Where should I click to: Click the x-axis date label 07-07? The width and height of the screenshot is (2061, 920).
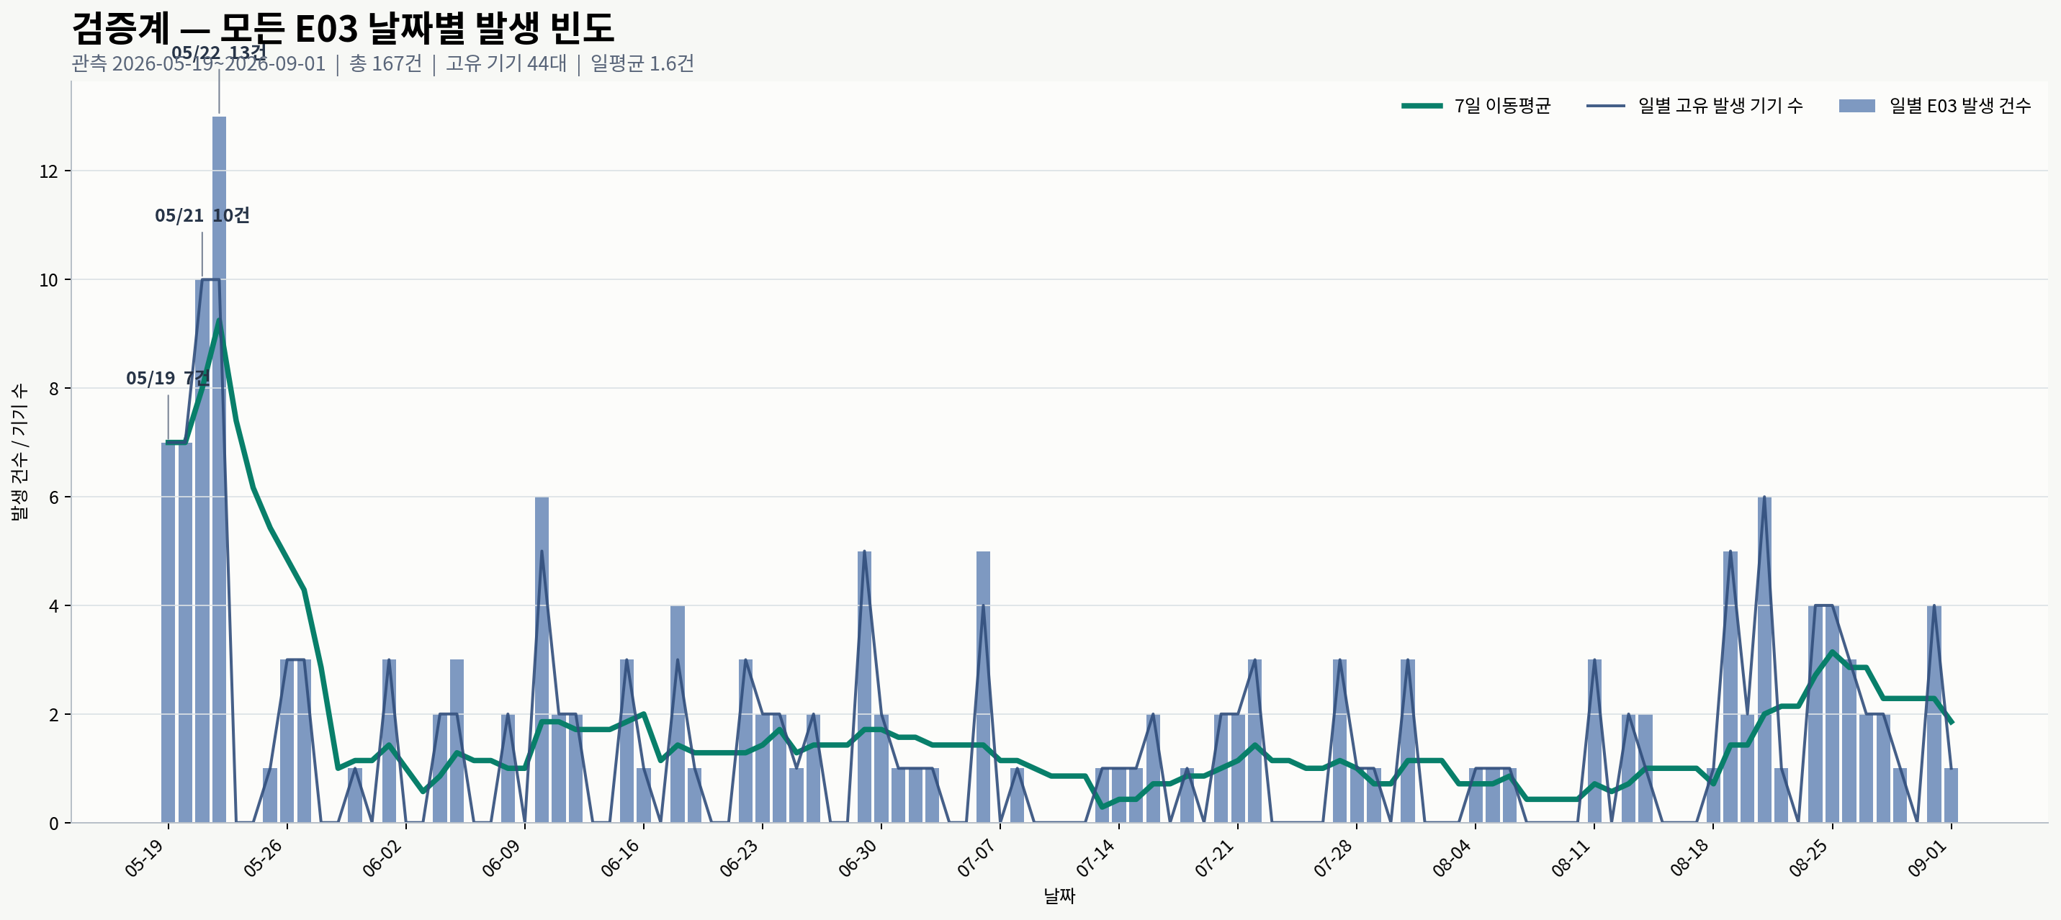tap(977, 857)
